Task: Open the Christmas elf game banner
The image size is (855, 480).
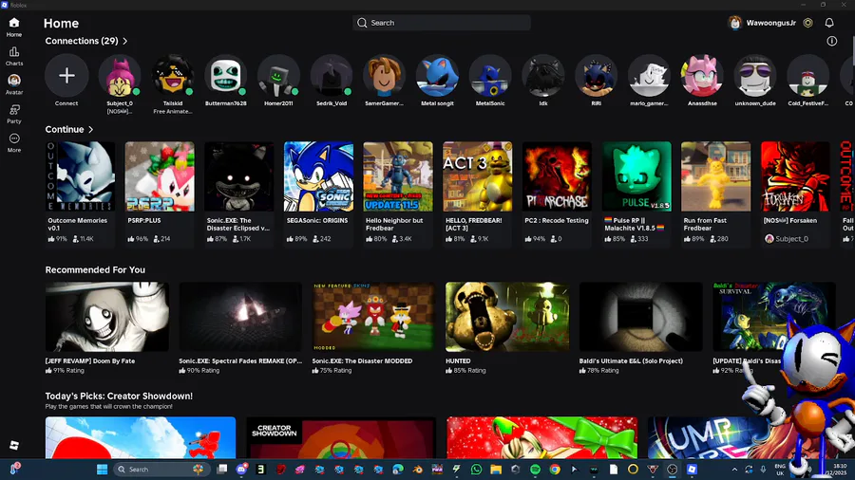Action: click(x=542, y=438)
